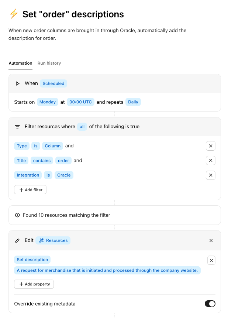The height and width of the screenshot is (318, 228).
Task: Click the play icon beside When
Action: coord(17,83)
